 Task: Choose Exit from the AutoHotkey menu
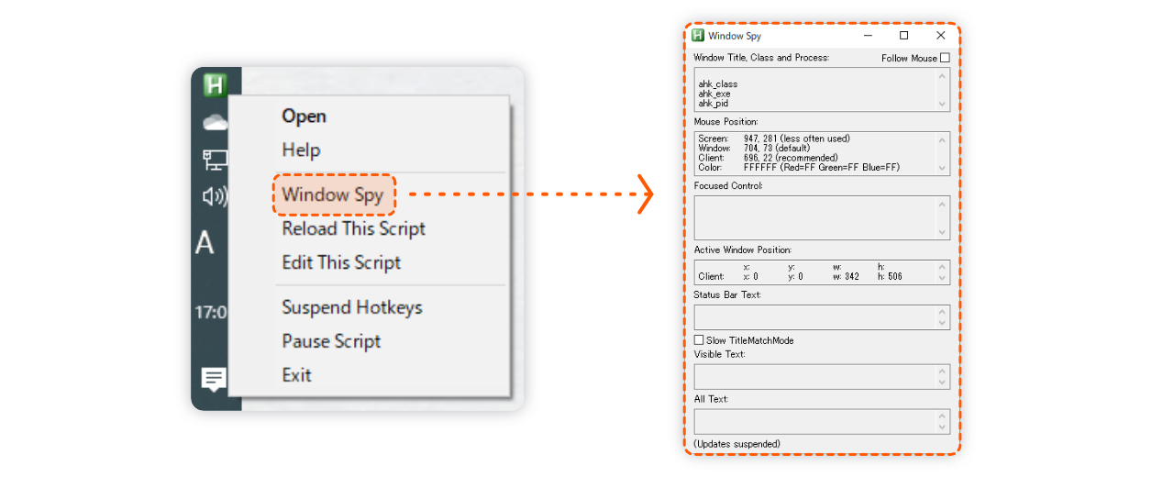(x=297, y=375)
